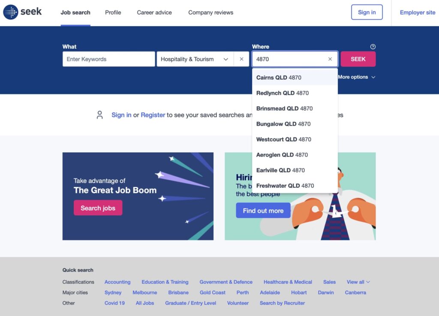Open the Register link
Viewport: 439px width, 316px height.
click(153, 115)
